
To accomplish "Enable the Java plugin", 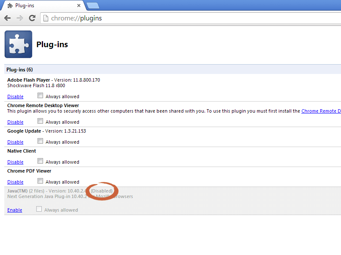I will (14, 210).
